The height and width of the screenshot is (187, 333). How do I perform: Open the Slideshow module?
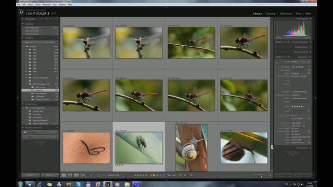click(x=286, y=14)
